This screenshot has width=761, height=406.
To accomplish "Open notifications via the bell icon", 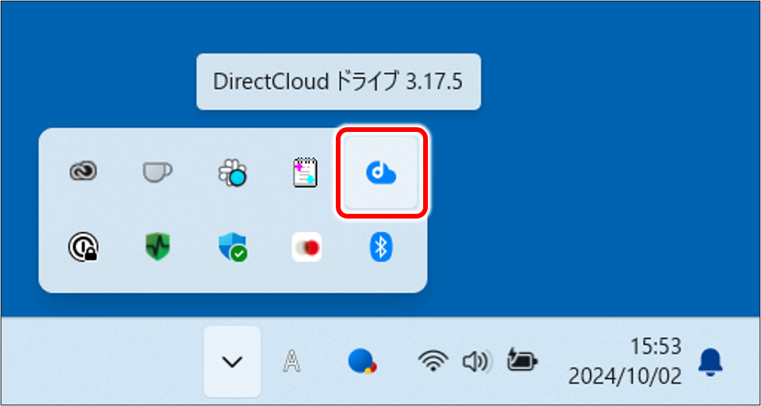I will coord(710,362).
